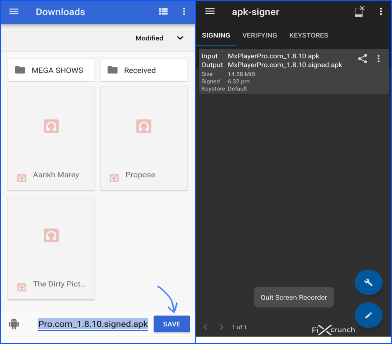Click output MxPlayerPro.com_1.8.10.signed.apk text
This screenshot has height=344, width=392.
pyautogui.click(x=285, y=65)
